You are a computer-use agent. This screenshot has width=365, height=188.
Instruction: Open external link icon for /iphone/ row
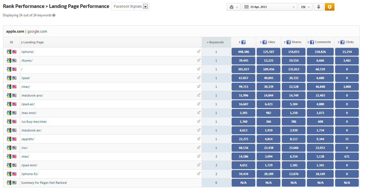(199, 52)
